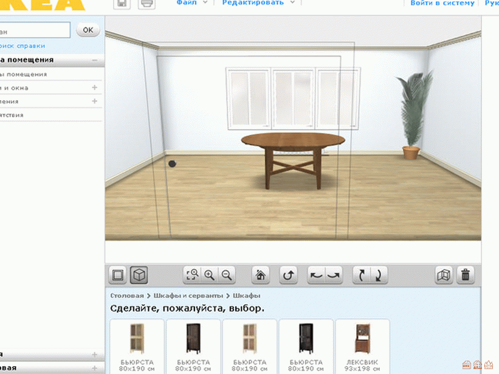Click the zoom to fit icon
Image resolution: width=499 pixels, height=374 pixels.
[193, 275]
